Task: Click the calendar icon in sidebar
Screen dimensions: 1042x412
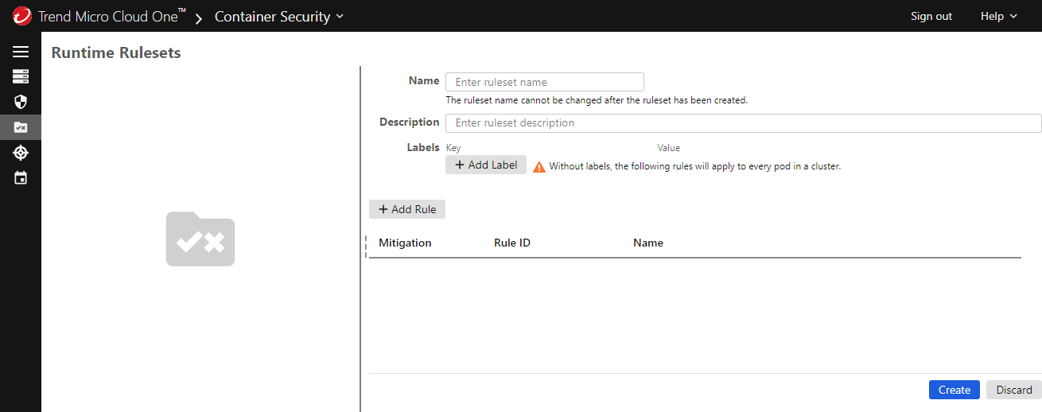Action: (21, 177)
